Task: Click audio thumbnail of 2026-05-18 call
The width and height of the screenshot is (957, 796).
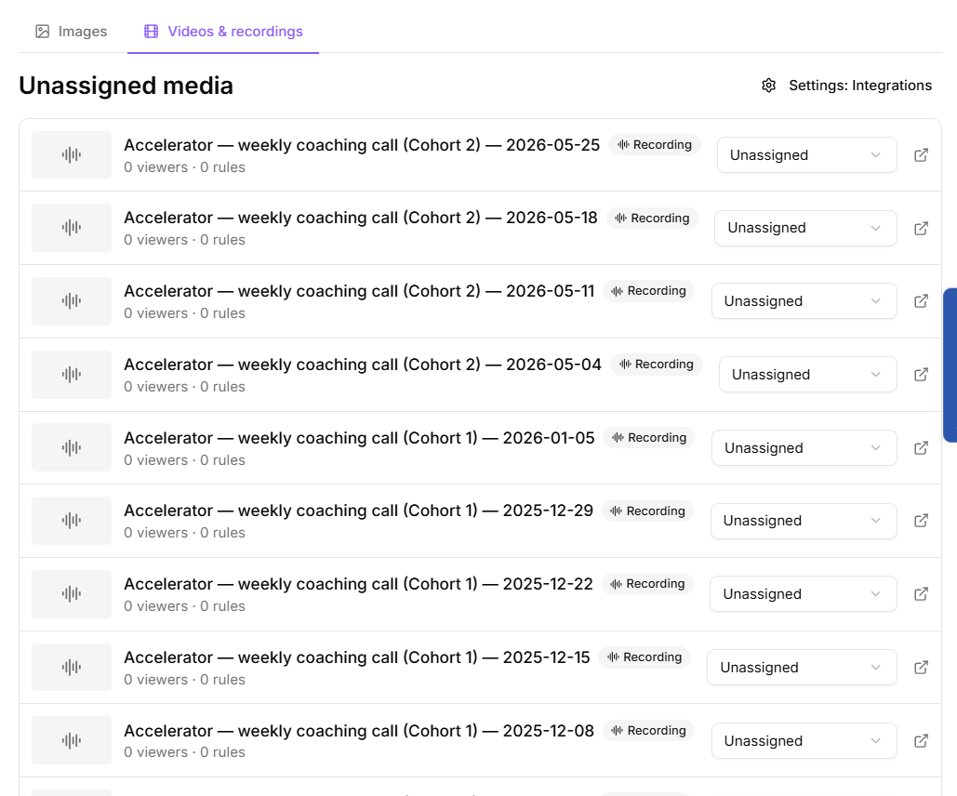Action: pyautogui.click(x=72, y=228)
